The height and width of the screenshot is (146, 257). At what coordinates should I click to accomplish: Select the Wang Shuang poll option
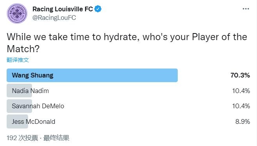coord(128,75)
